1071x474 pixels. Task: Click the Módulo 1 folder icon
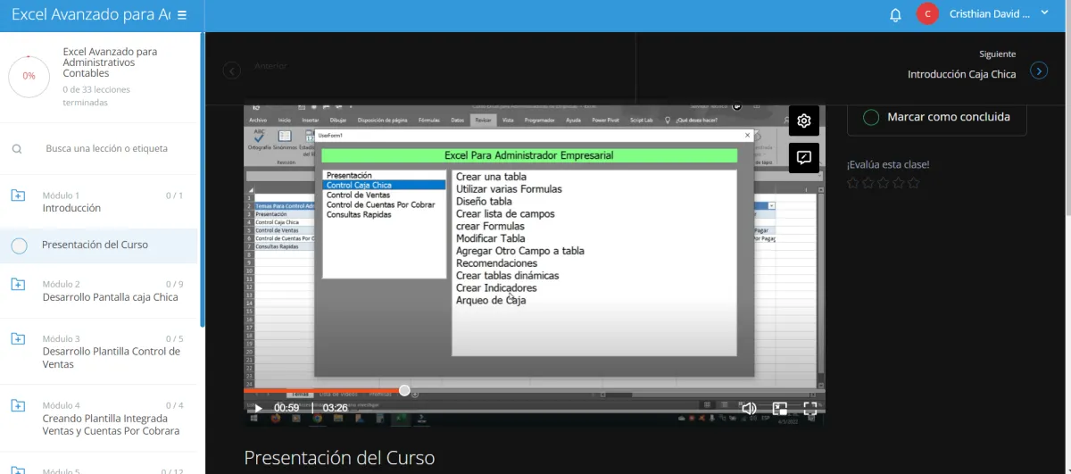click(18, 195)
